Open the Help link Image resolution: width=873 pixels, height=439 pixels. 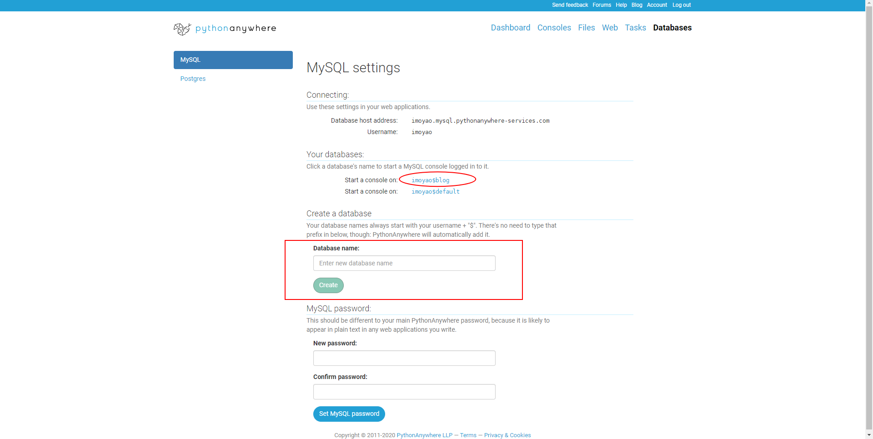(621, 5)
